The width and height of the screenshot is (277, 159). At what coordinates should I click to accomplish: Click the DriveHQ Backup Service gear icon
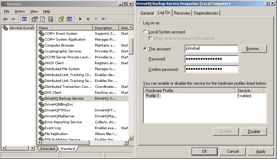[x=41, y=98]
